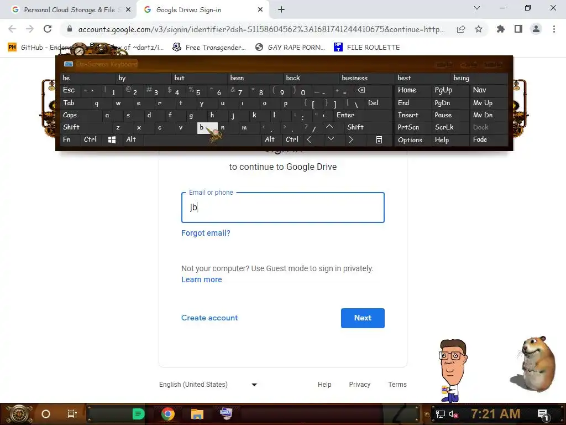
Task: Open the FILE ROULETTE bookmark
Action: tap(367, 48)
